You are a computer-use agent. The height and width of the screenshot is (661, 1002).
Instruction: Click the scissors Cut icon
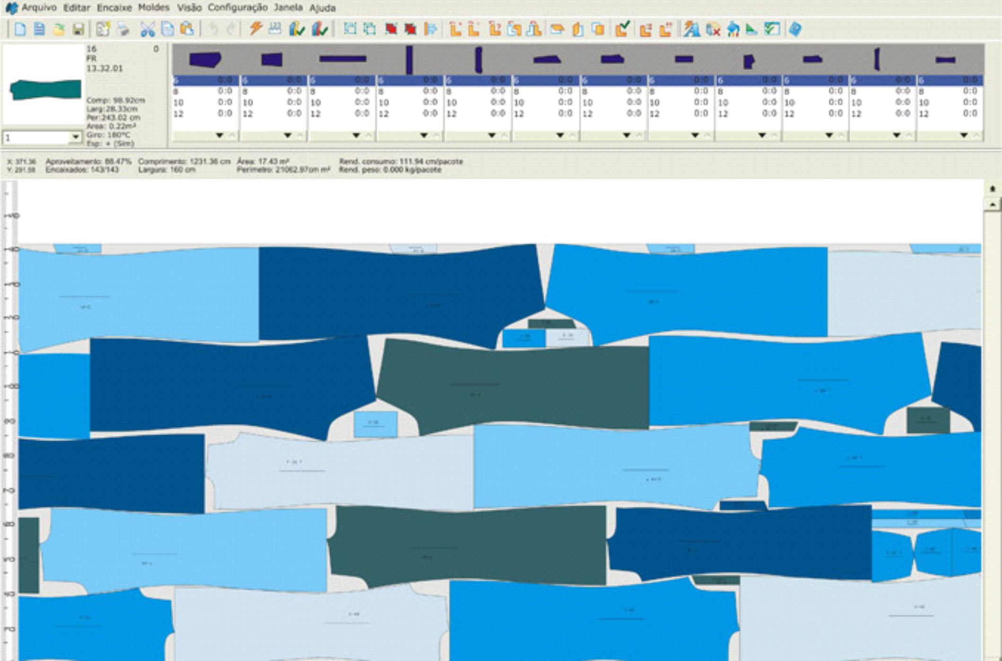[x=148, y=29]
